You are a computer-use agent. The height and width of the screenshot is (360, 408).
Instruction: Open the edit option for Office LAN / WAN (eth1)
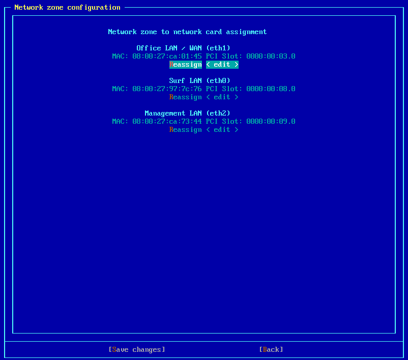pyautogui.click(x=222, y=65)
